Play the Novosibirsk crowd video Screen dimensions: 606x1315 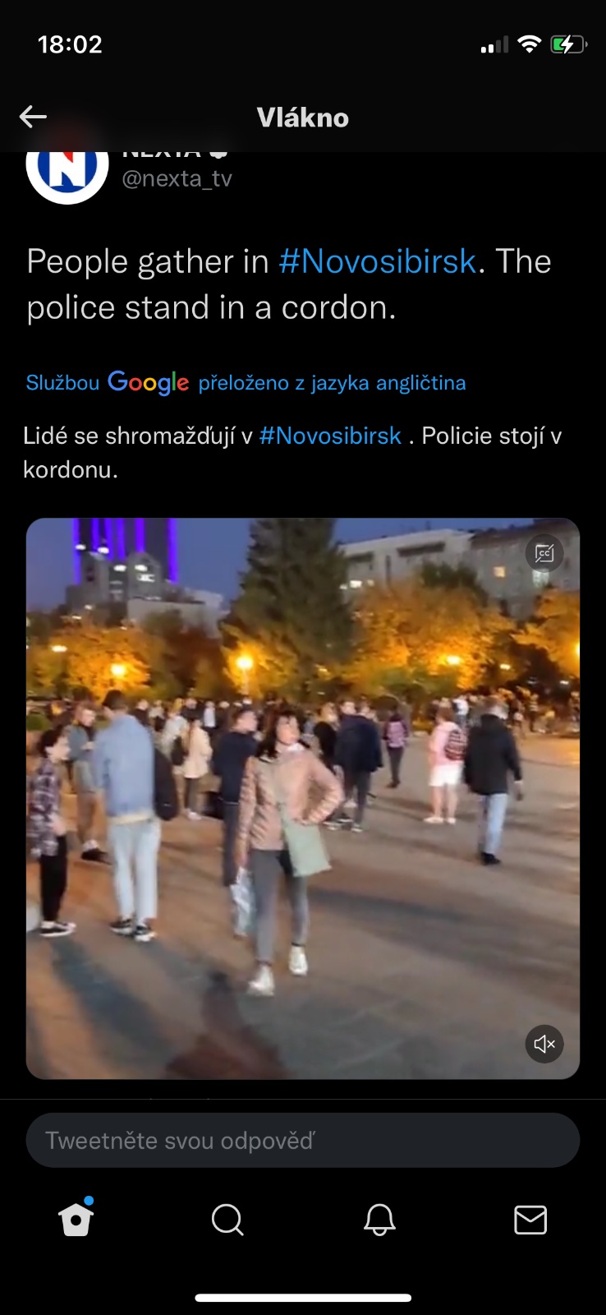point(303,798)
